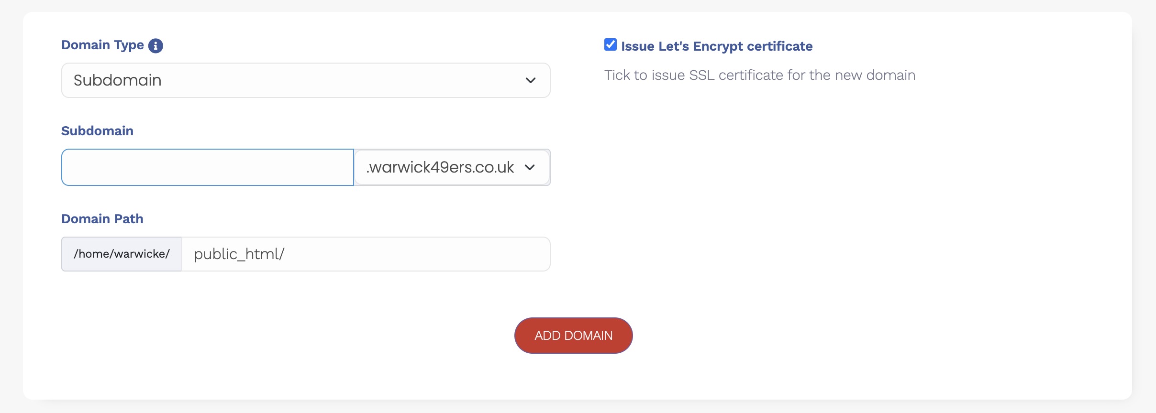Viewport: 1156px width, 413px height.
Task: Open the .warwick49ers.co.uk domain selector
Action: pyautogui.click(x=451, y=167)
